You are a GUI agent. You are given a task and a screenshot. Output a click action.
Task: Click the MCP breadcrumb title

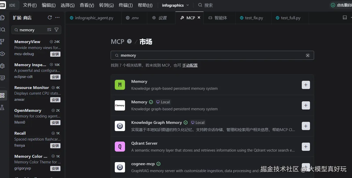pos(118,42)
